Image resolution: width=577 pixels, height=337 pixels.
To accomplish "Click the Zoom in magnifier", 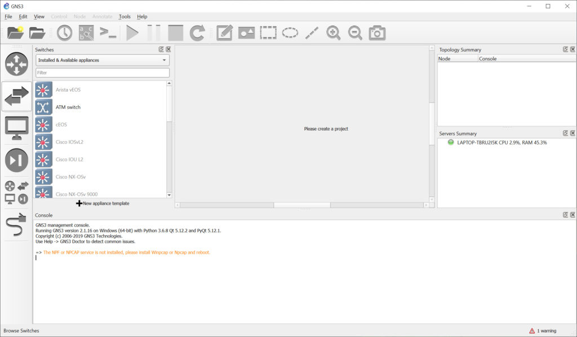I will (334, 33).
